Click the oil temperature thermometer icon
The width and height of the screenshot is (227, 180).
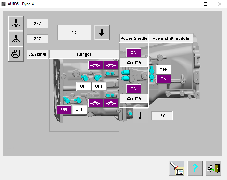[x=140, y=116]
